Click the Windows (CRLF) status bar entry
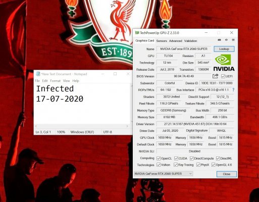Screen dimensions: 259x202 [82, 132]
